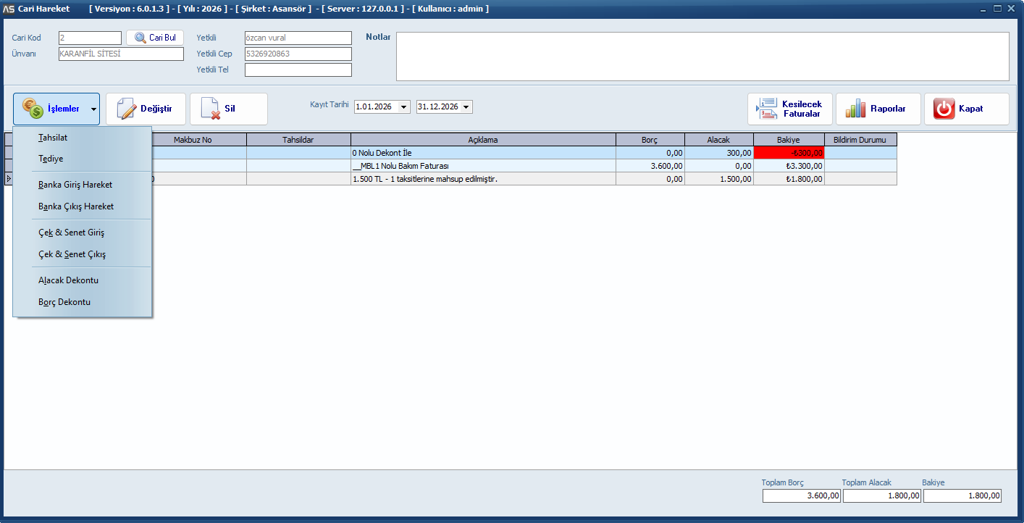Click inside the Notlar text area
This screenshot has height=523, width=1024.
702,57
